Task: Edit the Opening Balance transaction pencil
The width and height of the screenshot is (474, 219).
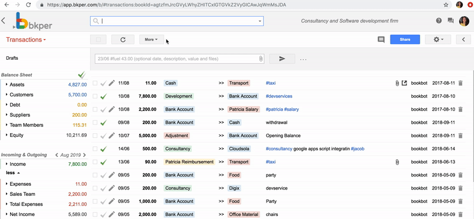Action: (x=111, y=136)
